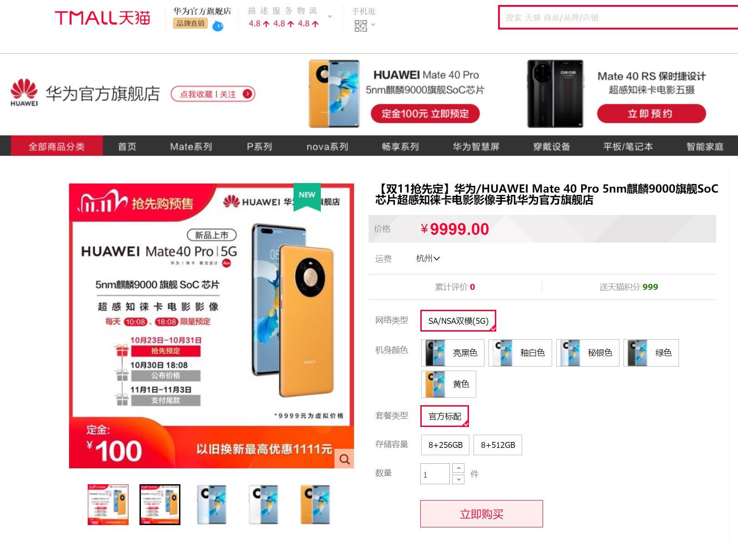Expand the 杭州 shipping location dropdown
The height and width of the screenshot is (541, 738).
pyautogui.click(x=428, y=258)
